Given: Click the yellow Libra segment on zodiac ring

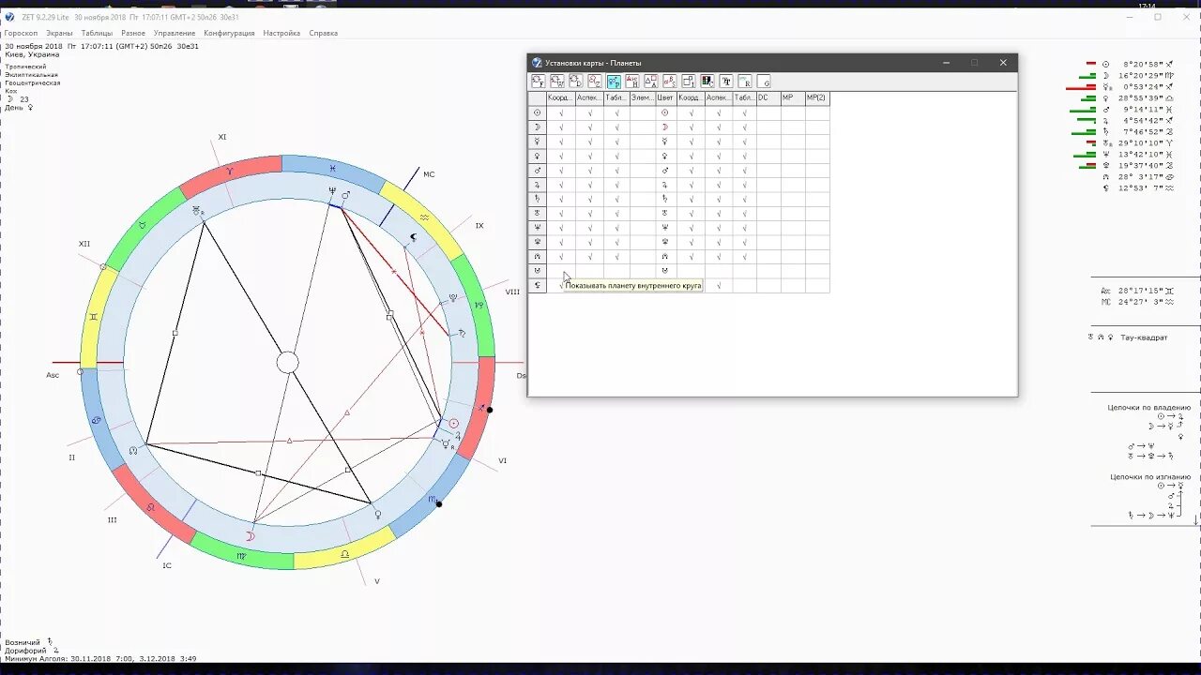Looking at the screenshot, I should [x=345, y=554].
